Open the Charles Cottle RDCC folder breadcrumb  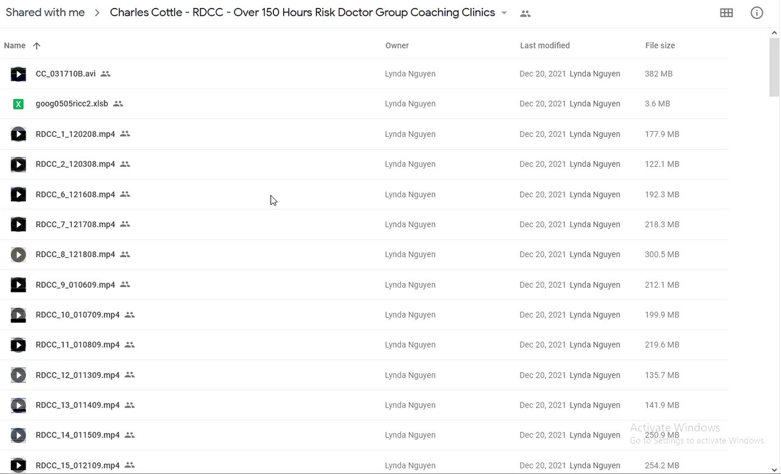[x=303, y=13]
